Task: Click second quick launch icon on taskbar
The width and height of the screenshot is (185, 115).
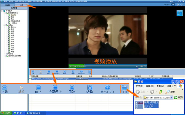Action: (x=18, y=113)
